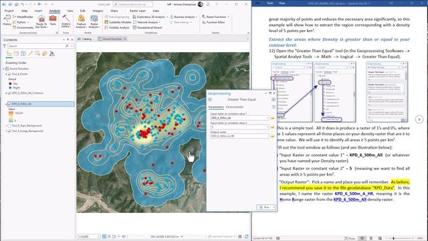This screenshot has height=241, width=428.
Task: Follow the KPD_6_500m_A_HR link in document
Action: [354, 193]
